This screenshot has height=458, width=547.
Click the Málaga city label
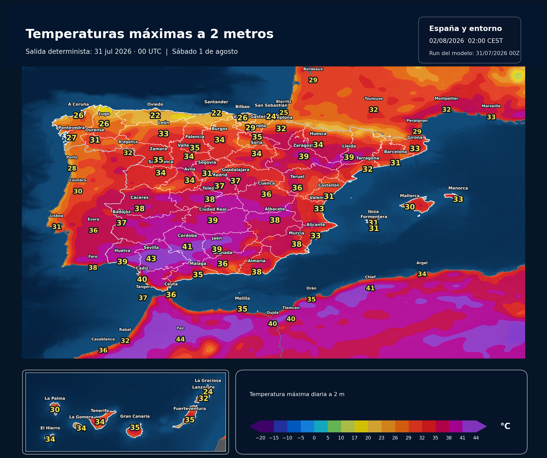point(198,263)
